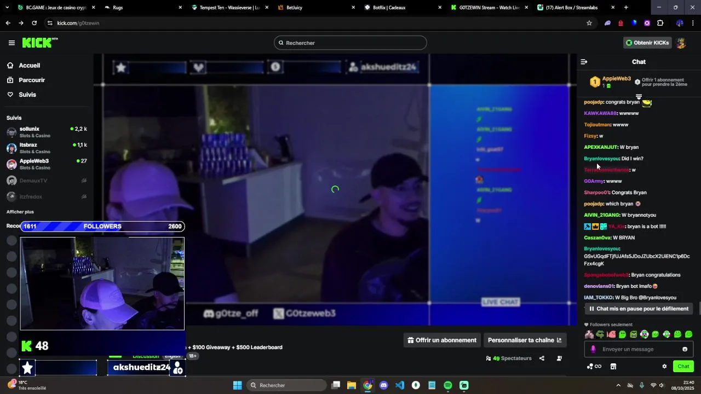Click the share stream icon
This screenshot has width=701, height=394.
pyautogui.click(x=542, y=358)
